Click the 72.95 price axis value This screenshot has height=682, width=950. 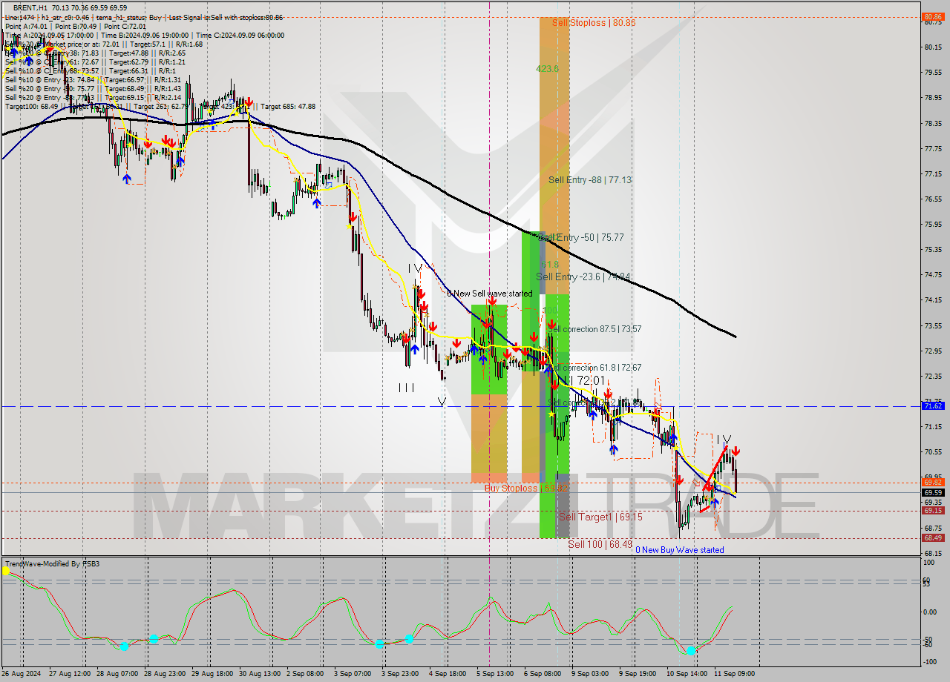tap(934, 351)
